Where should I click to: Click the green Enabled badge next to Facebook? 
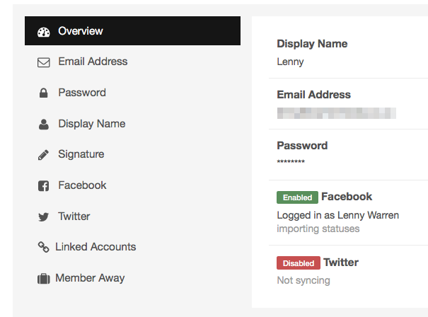point(298,197)
